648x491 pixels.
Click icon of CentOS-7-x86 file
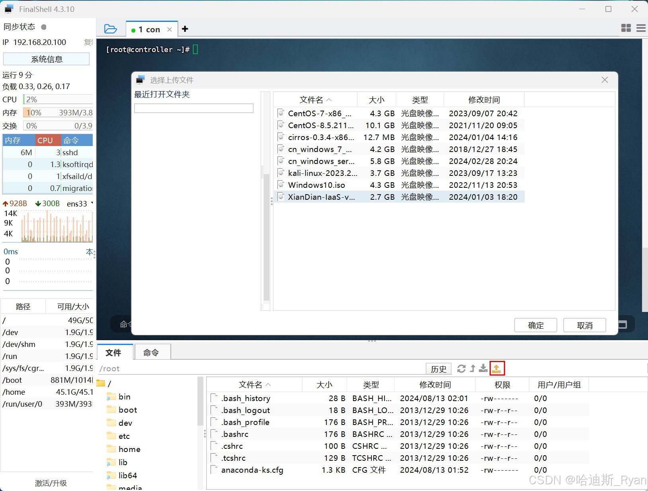coord(281,113)
